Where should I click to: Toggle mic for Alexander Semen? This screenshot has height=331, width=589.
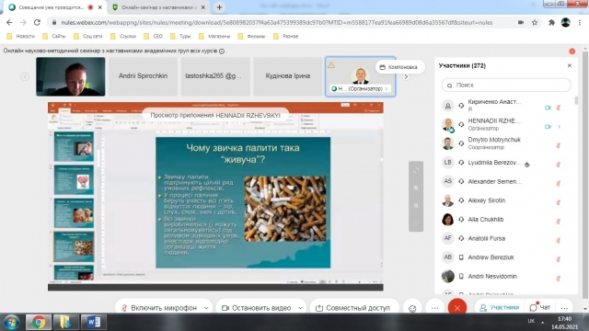(559, 184)
